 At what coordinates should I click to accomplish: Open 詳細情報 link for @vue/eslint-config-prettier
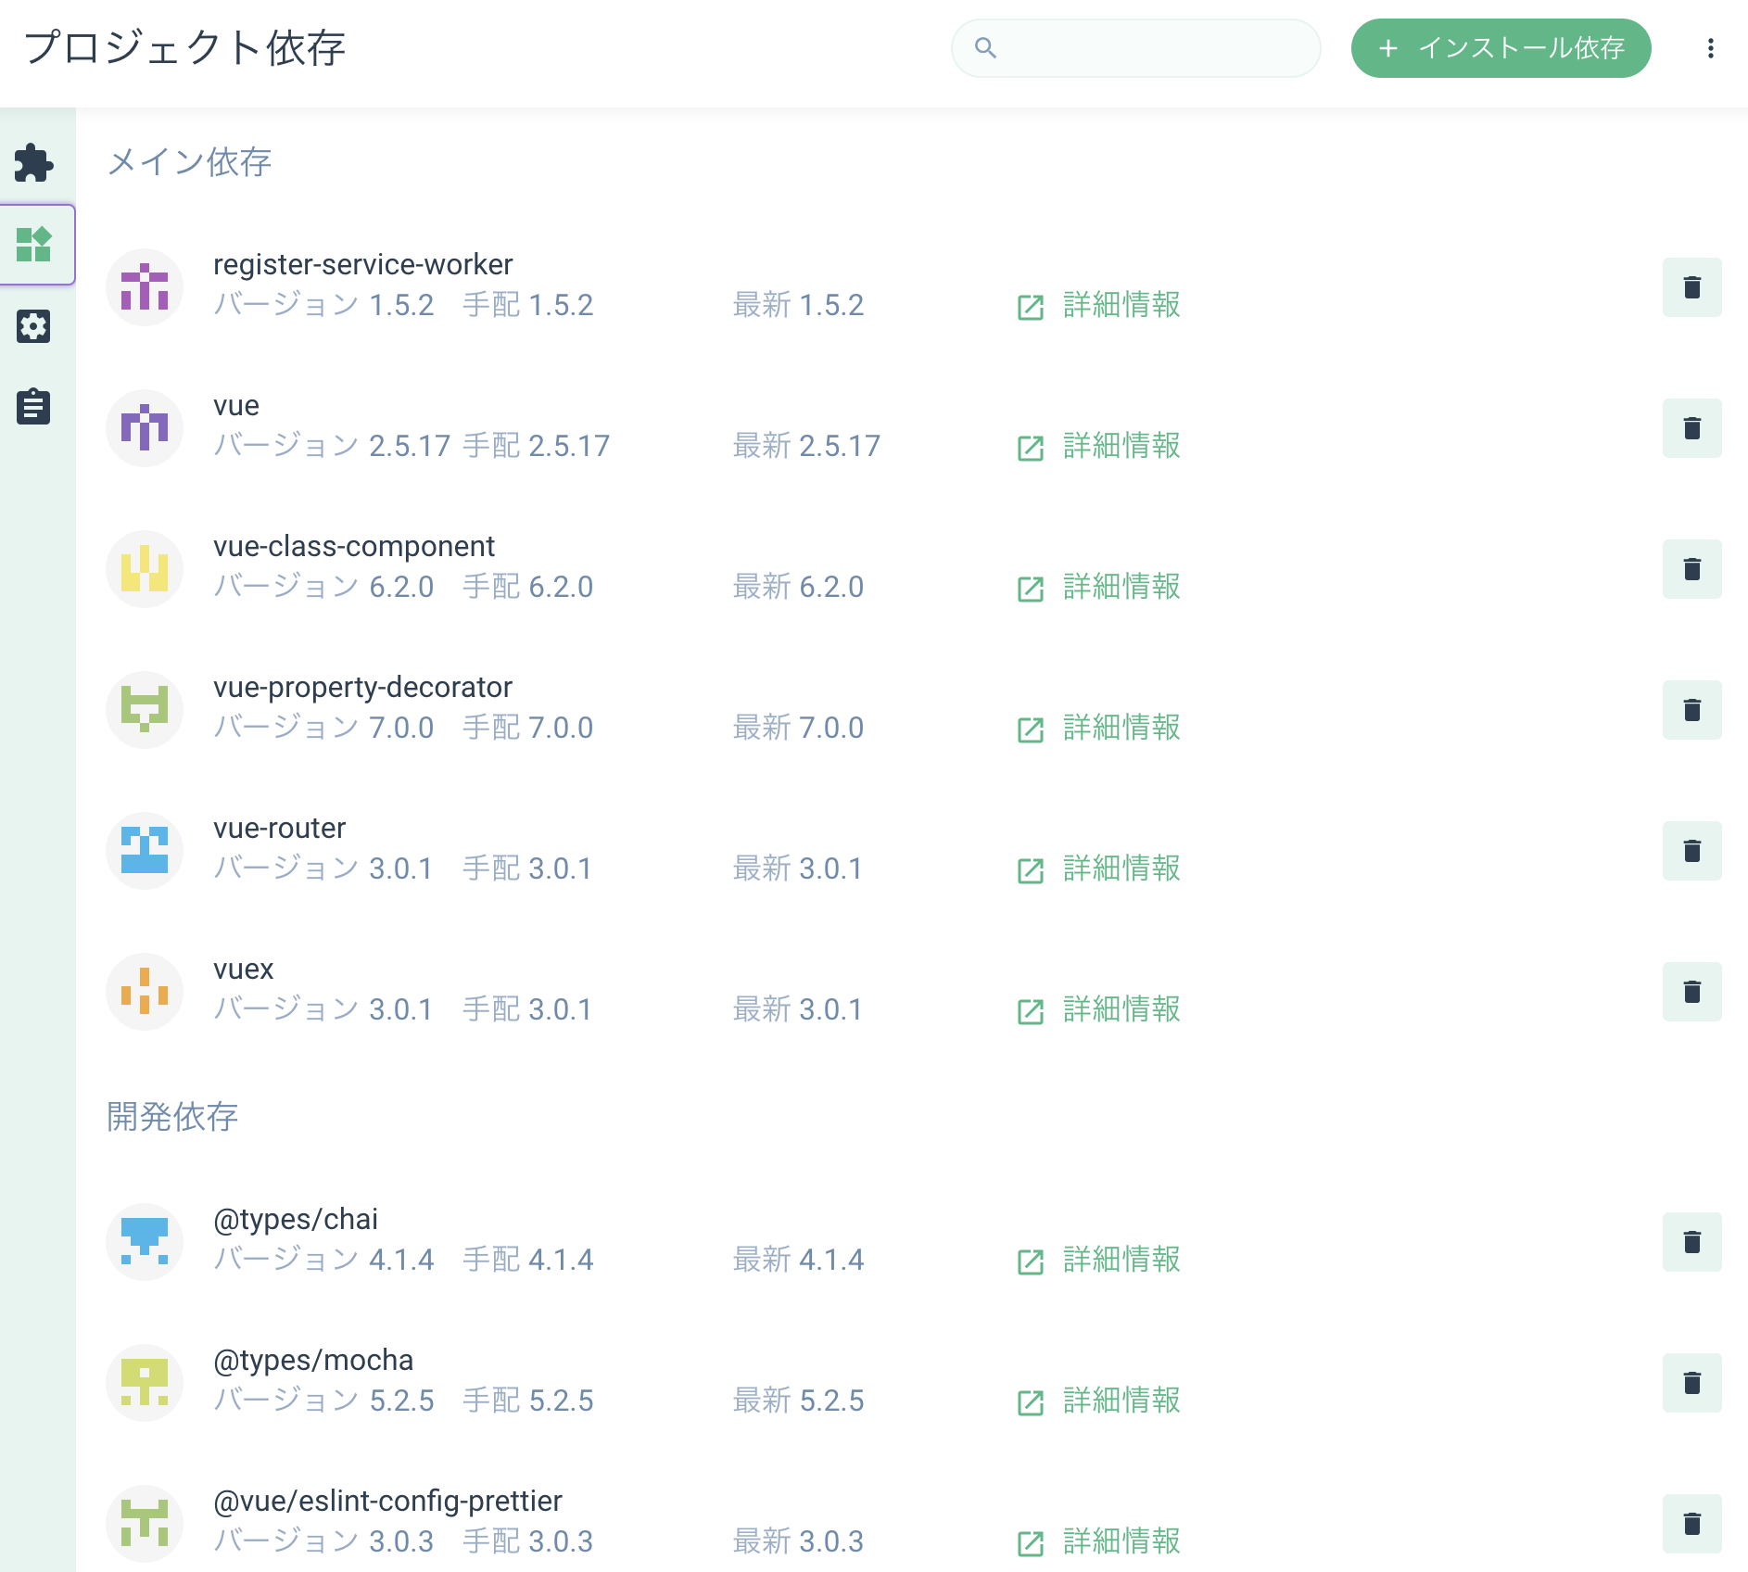click(1098, 1541)
